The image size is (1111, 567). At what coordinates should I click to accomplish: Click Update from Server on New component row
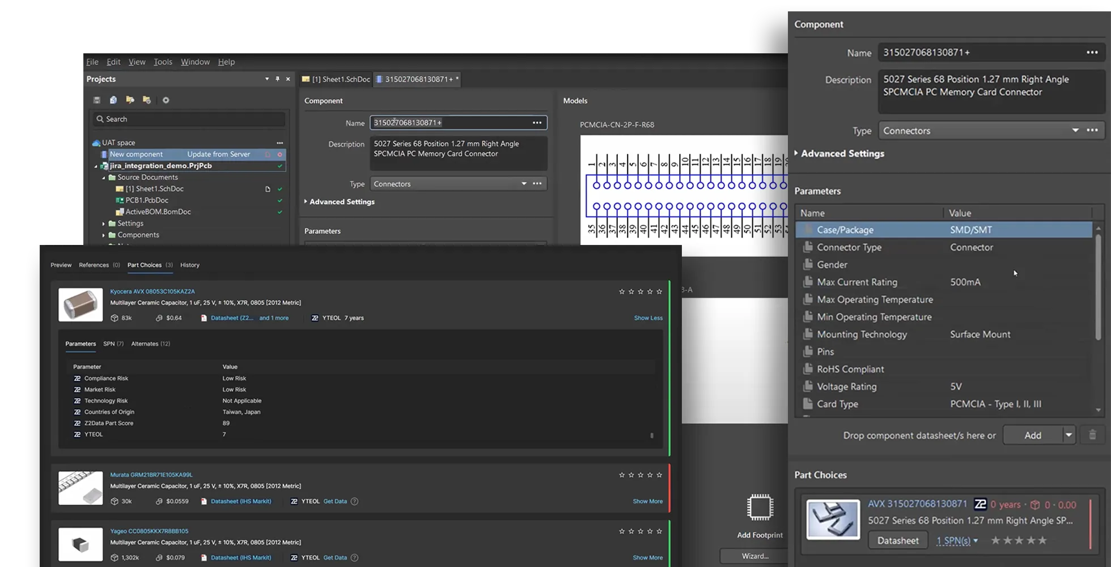coord(219,154)
